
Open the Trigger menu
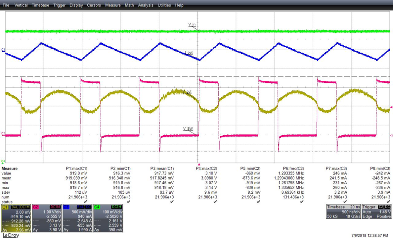(x=59, y=5)
